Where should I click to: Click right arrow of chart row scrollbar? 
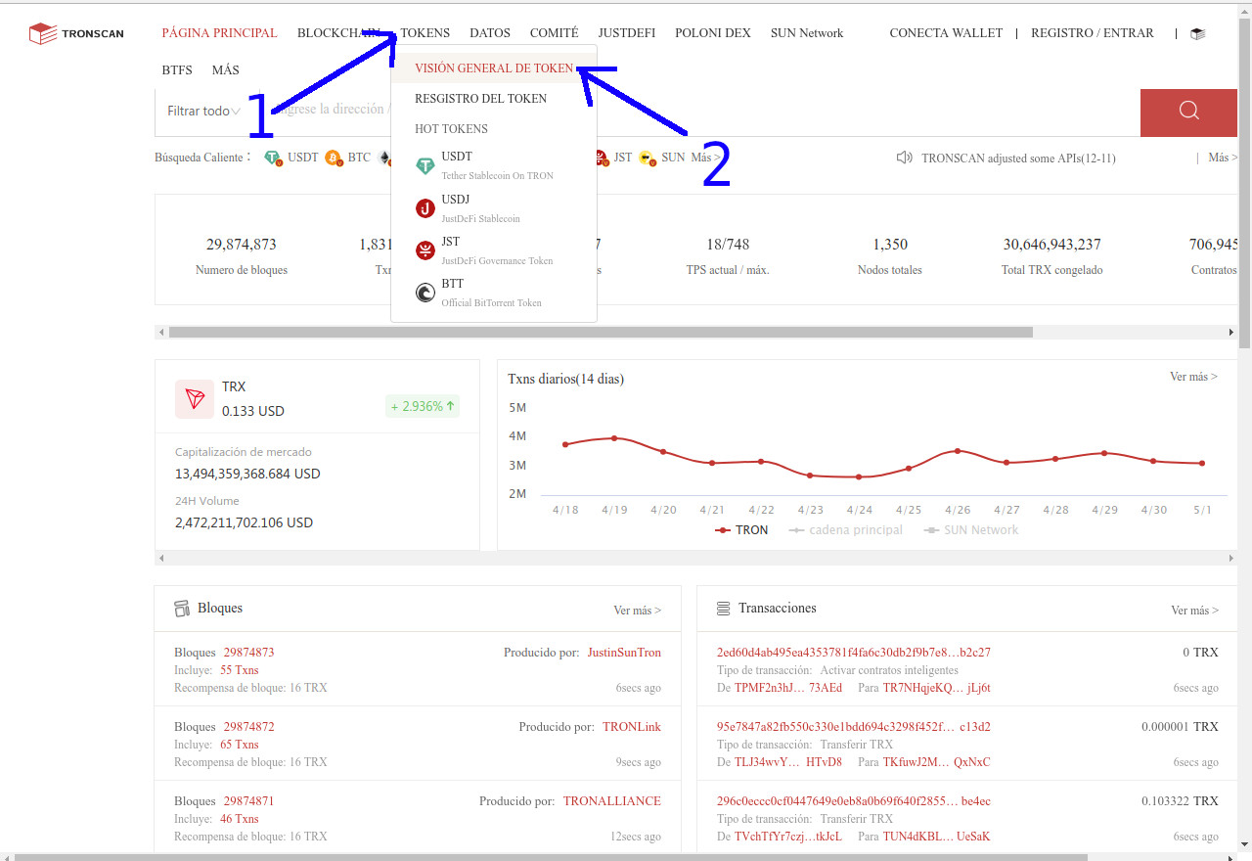[x=1231, y=558]
